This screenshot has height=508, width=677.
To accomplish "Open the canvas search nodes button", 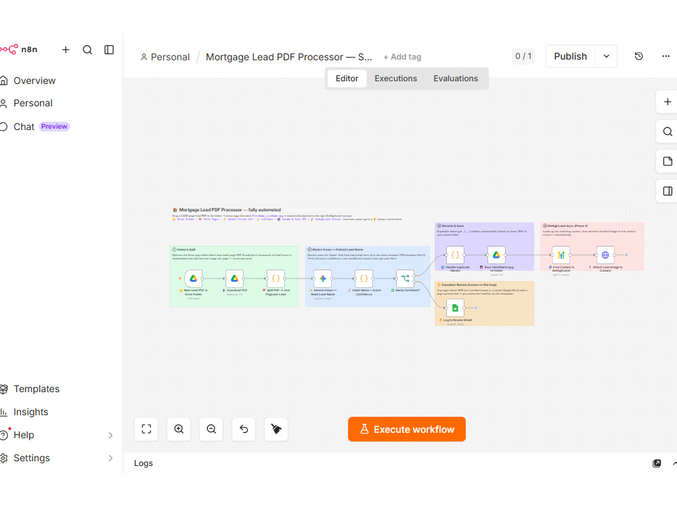I will point(667,131).
